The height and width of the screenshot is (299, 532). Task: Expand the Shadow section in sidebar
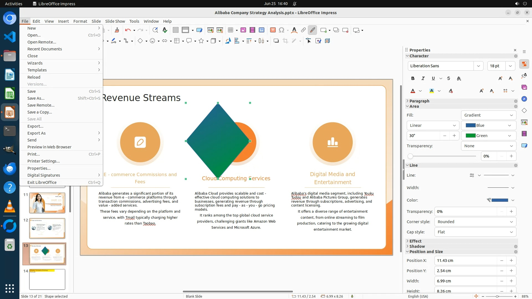[x=417, y=246]
